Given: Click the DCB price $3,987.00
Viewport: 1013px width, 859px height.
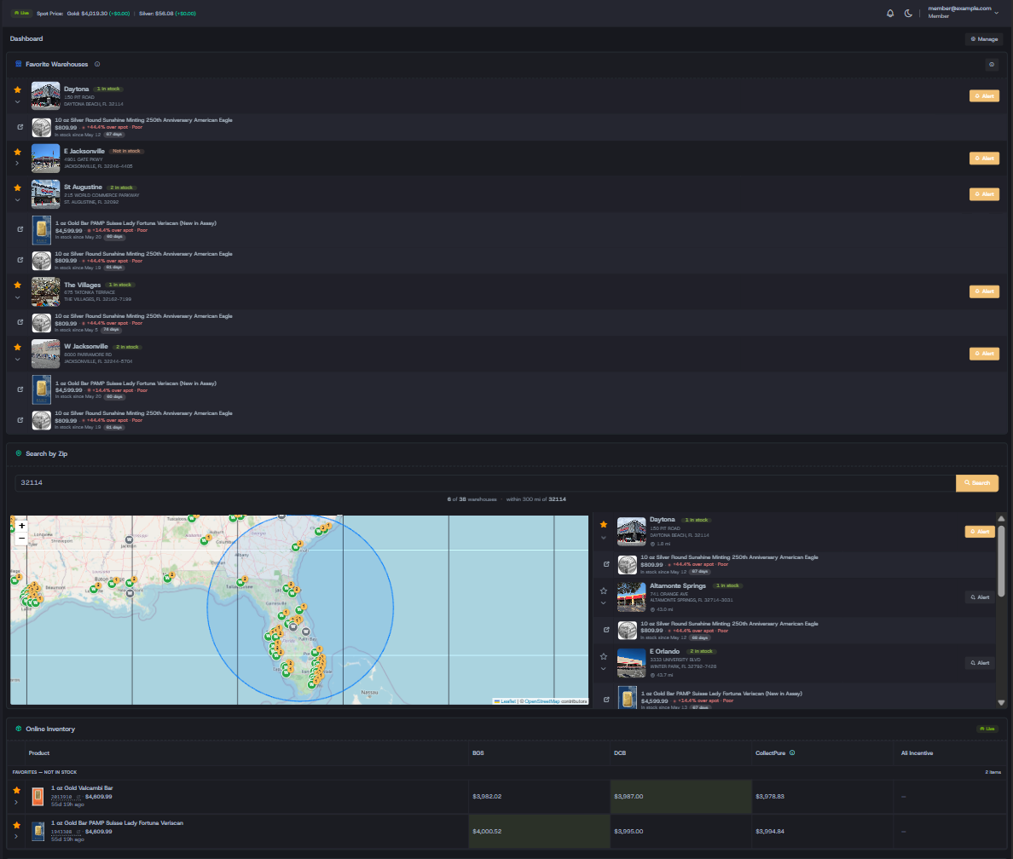Looking at the screenshot, I should pos(628,796).
